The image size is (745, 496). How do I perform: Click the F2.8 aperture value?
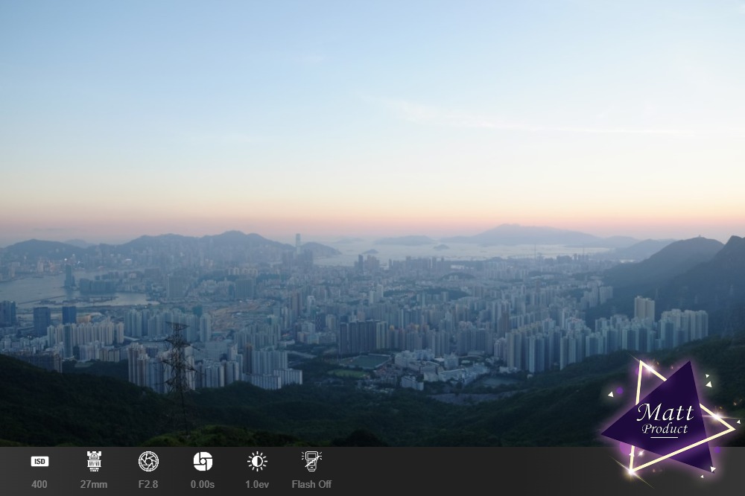(148, 484)
